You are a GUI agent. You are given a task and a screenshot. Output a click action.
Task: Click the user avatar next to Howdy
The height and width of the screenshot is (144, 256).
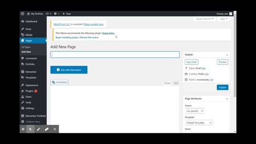230,14
